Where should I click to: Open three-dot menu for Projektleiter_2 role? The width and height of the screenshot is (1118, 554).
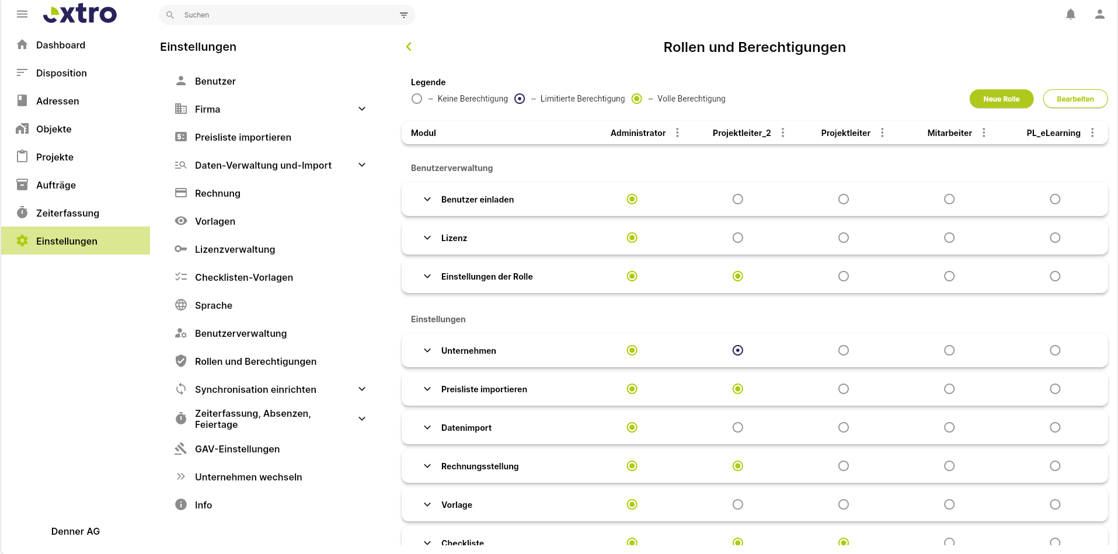point(783,133)
